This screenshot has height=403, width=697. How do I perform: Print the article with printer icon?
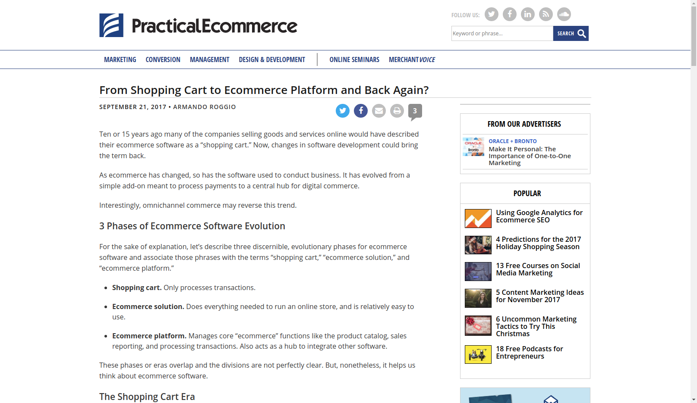tap(397, 111)
